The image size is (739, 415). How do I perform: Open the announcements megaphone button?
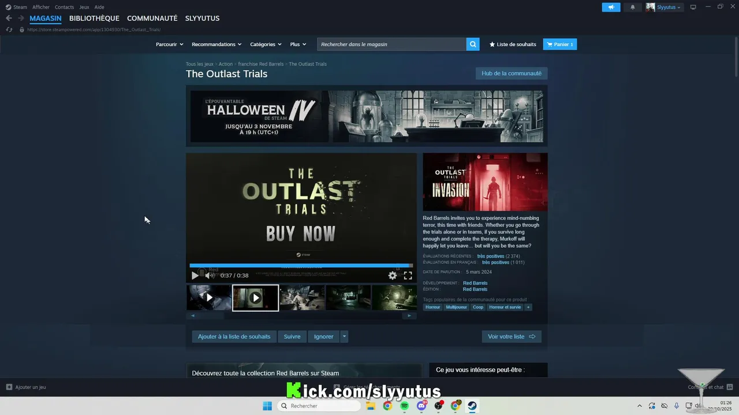pos(611,7)
